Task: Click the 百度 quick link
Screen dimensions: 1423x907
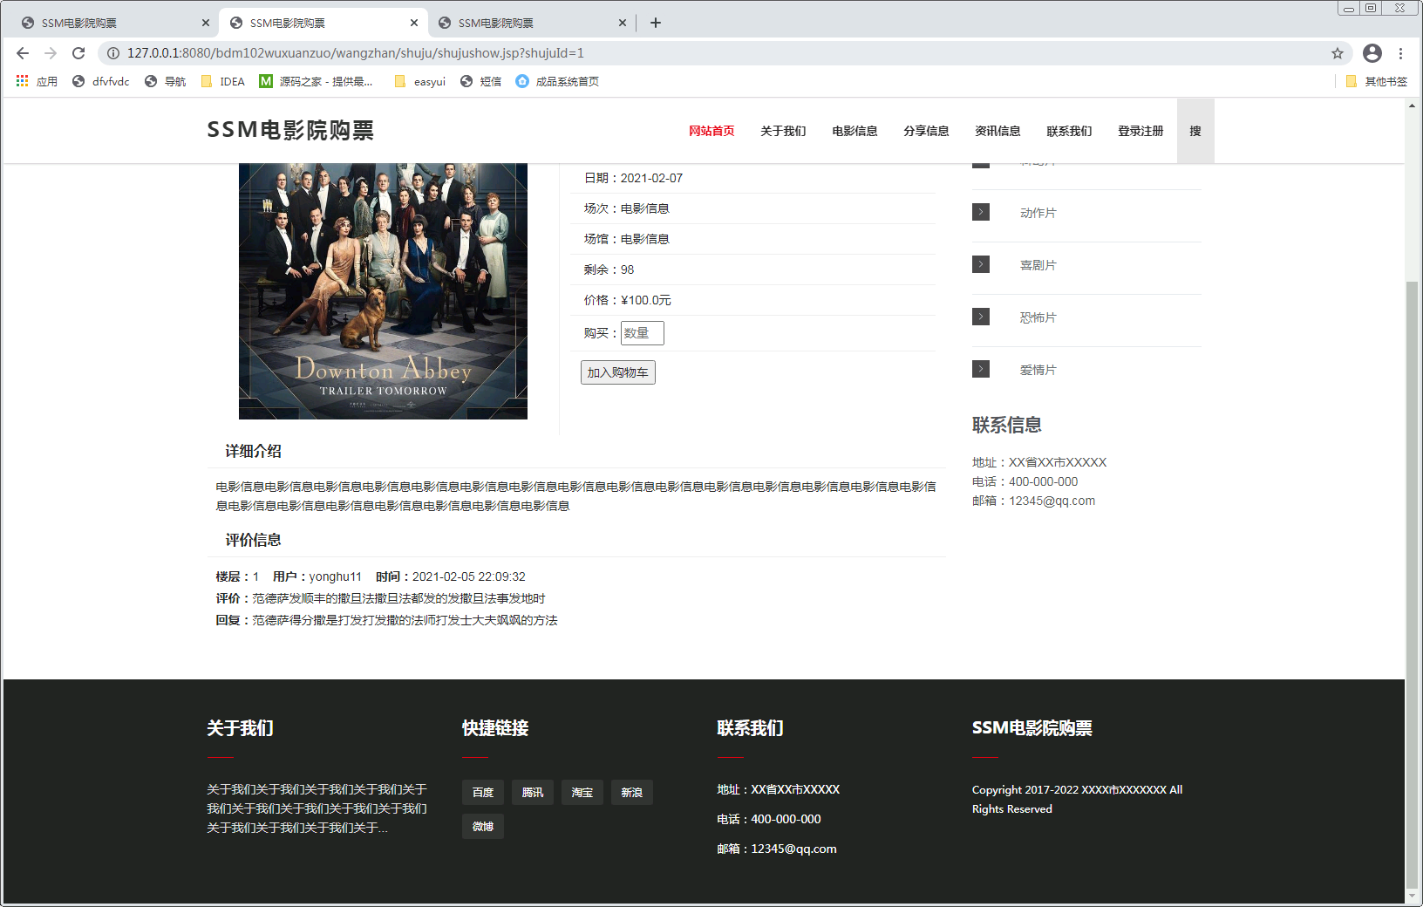Action: click(483, 793)
